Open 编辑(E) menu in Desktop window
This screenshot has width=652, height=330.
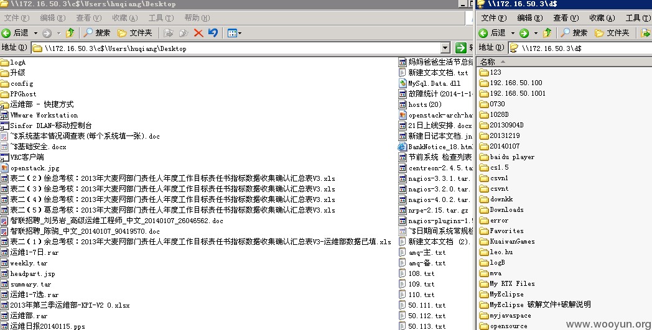53,18
